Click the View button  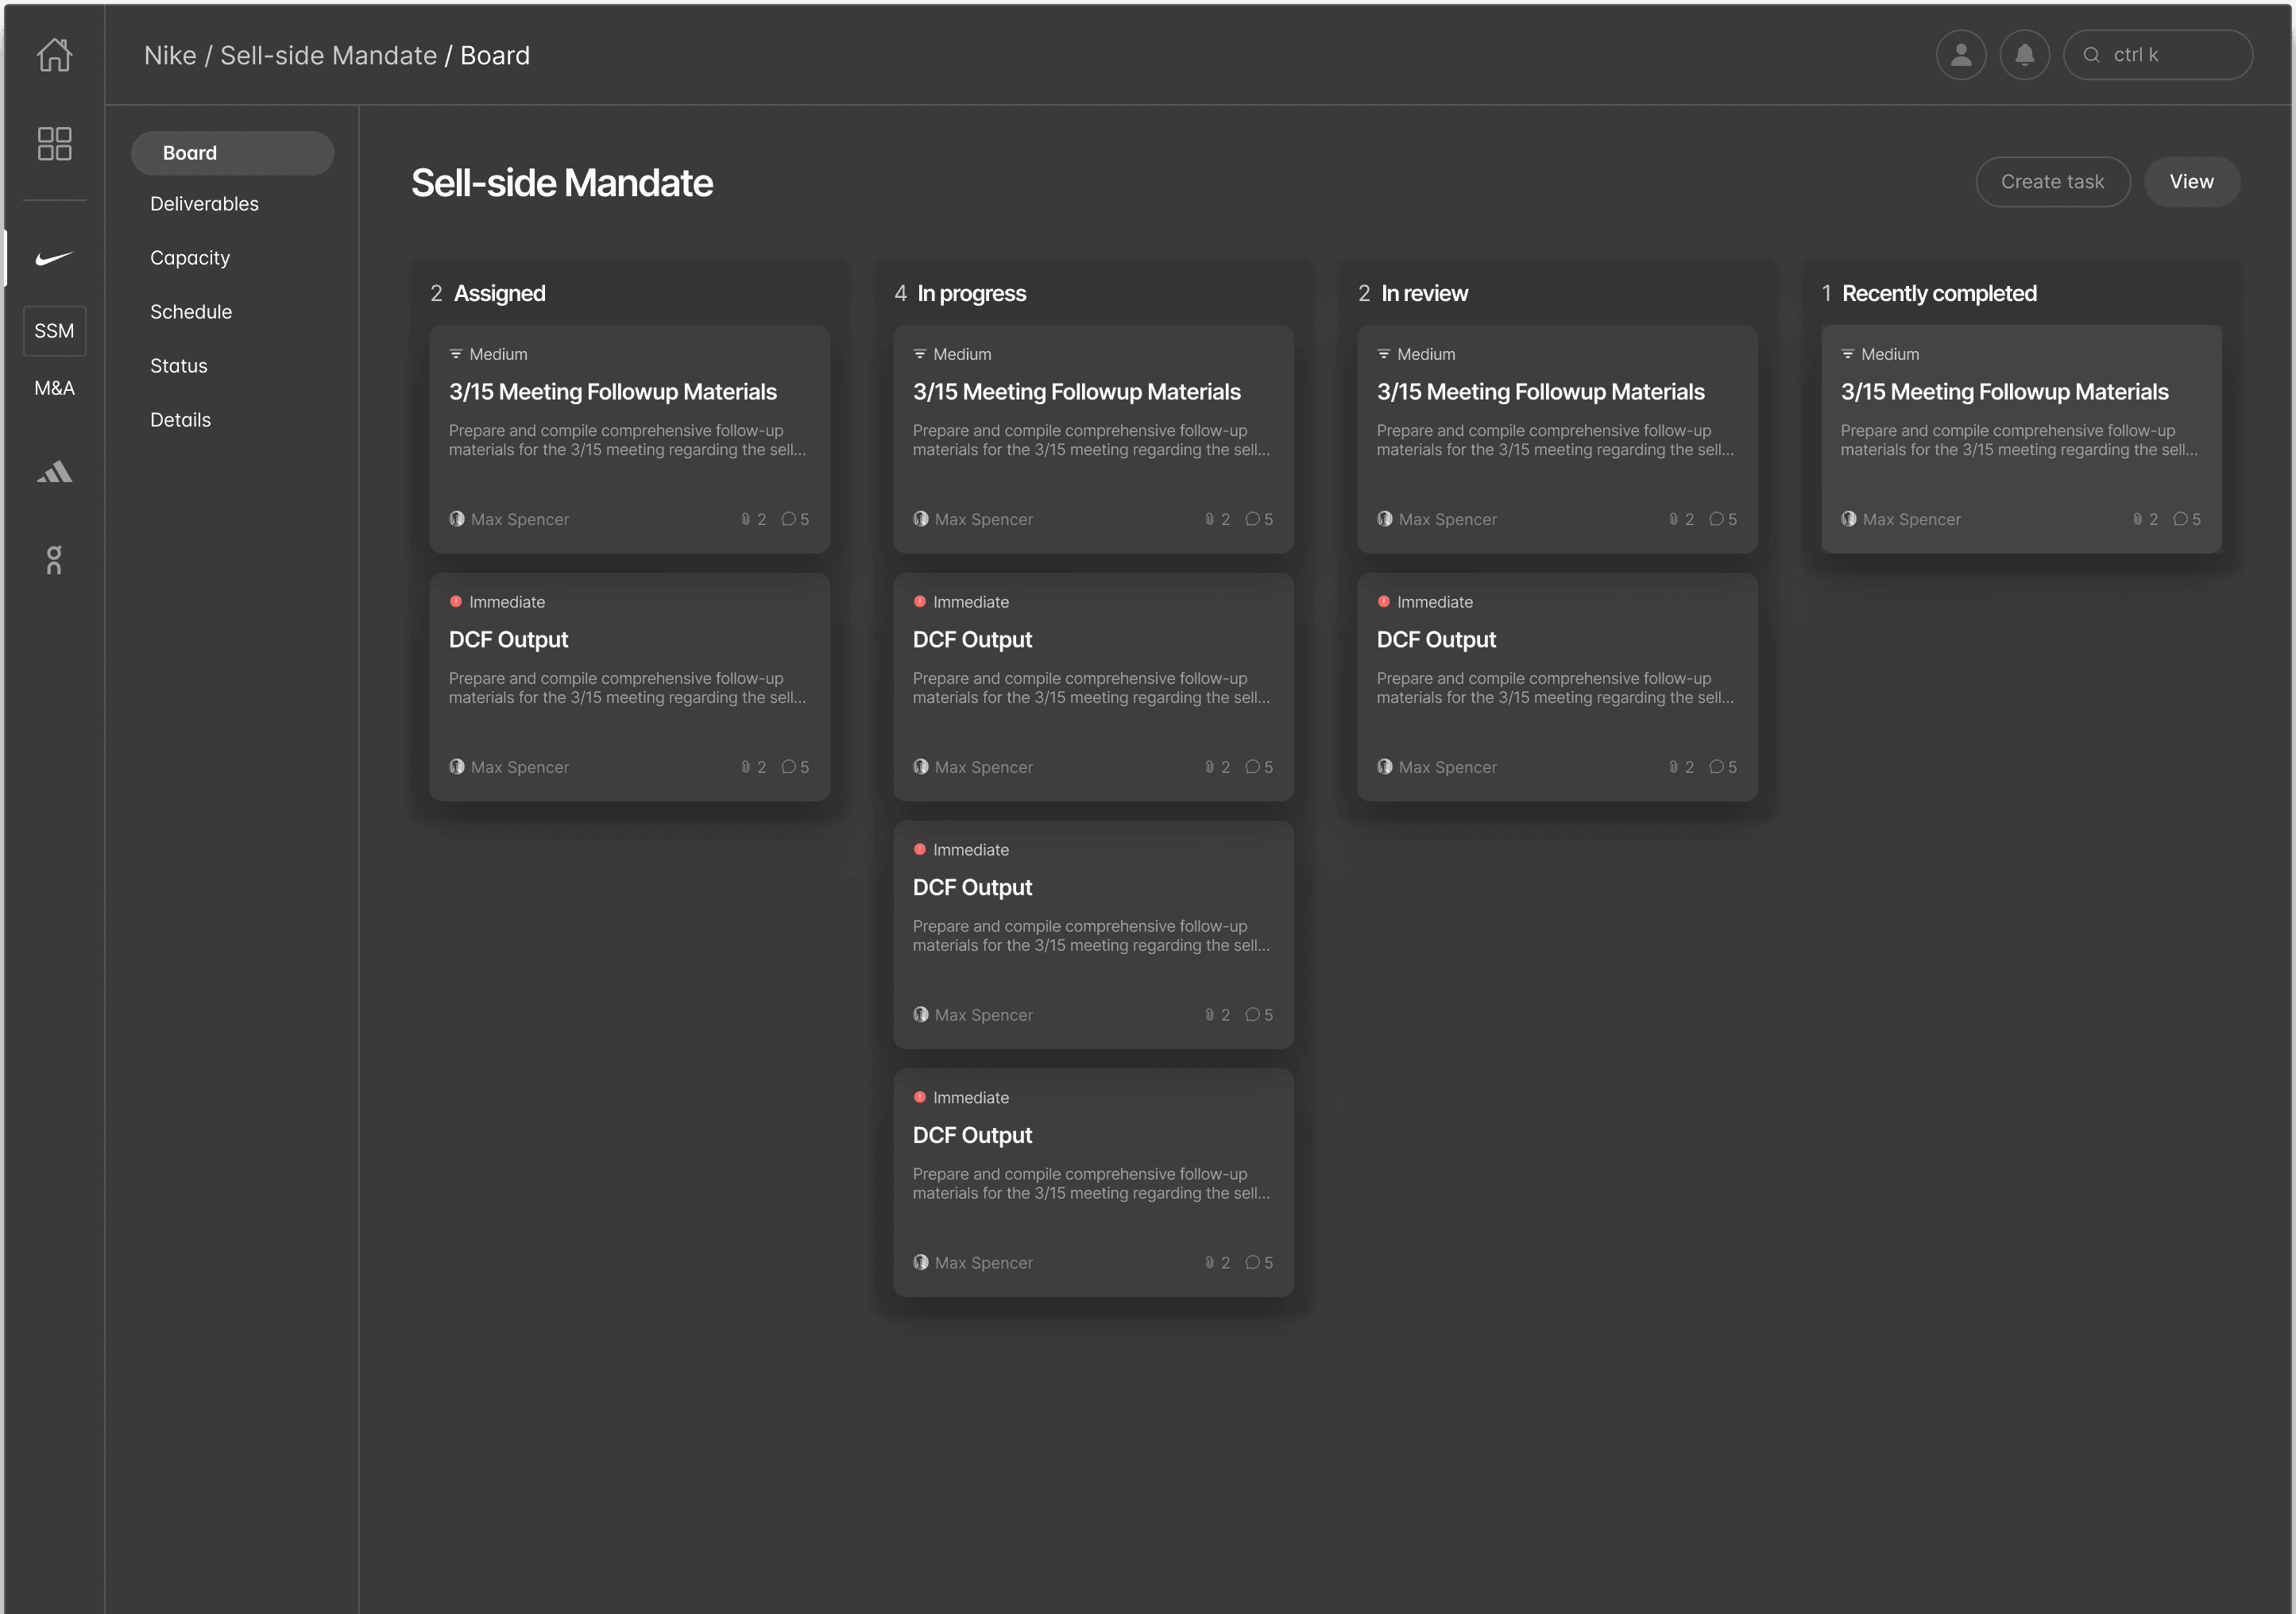(x=2191, y=182)
